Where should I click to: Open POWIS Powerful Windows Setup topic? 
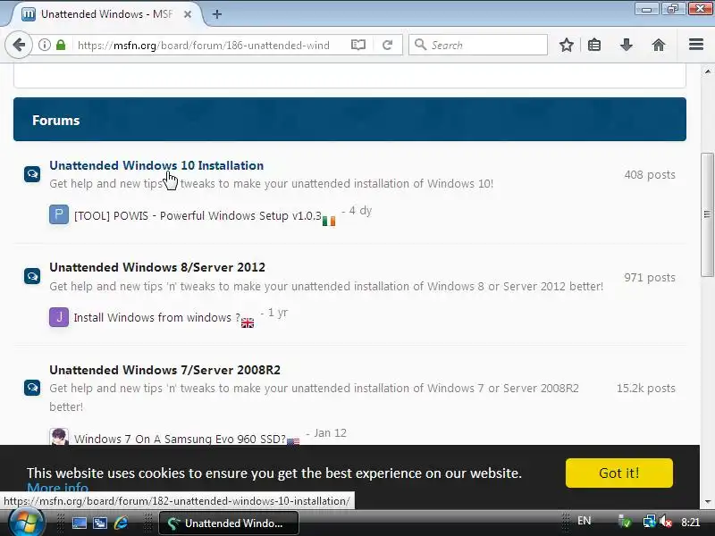click(x=198, y=215)
